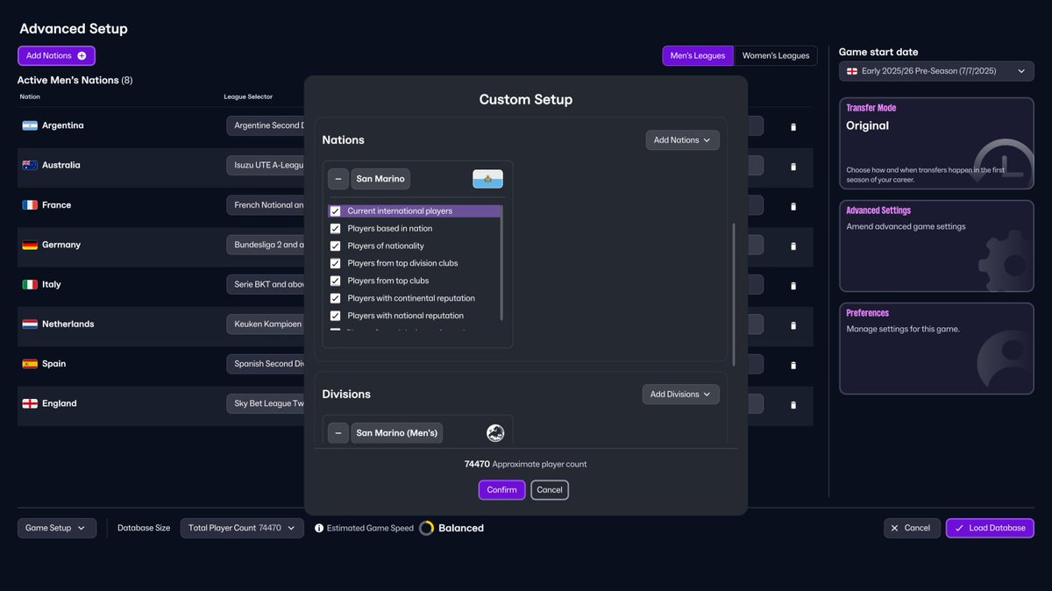Click the Load Database button

990,528
